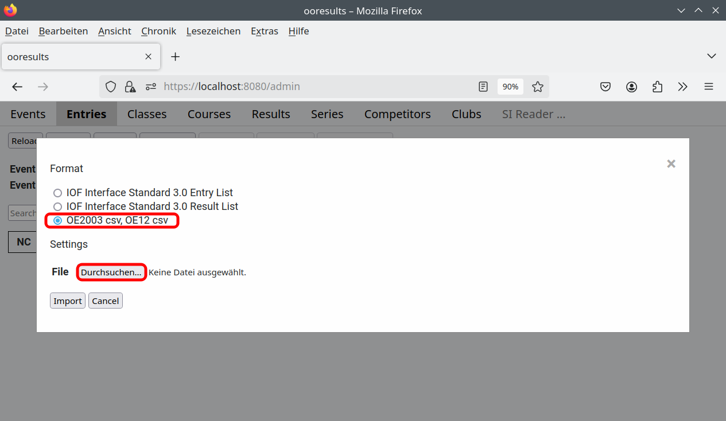This screenshot has height=421, width=726.
Task: Open the extensions puzzle icon
Action: (x=657, y=87)
